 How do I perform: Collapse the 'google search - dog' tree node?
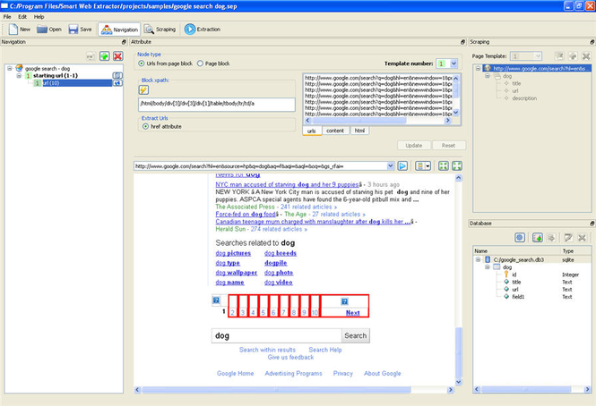10,68
